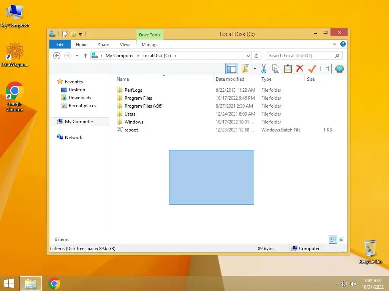
Task: Click the Paste clipboard icon
Action: coord(288,69)
